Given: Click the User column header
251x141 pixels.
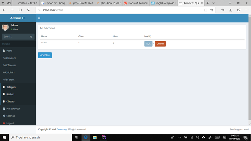Looking at the screenshot, I should [x=115, y=36].
